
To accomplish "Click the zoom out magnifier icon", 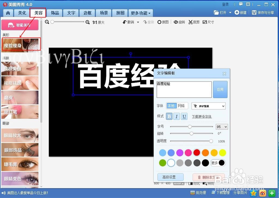I will 47,22.
